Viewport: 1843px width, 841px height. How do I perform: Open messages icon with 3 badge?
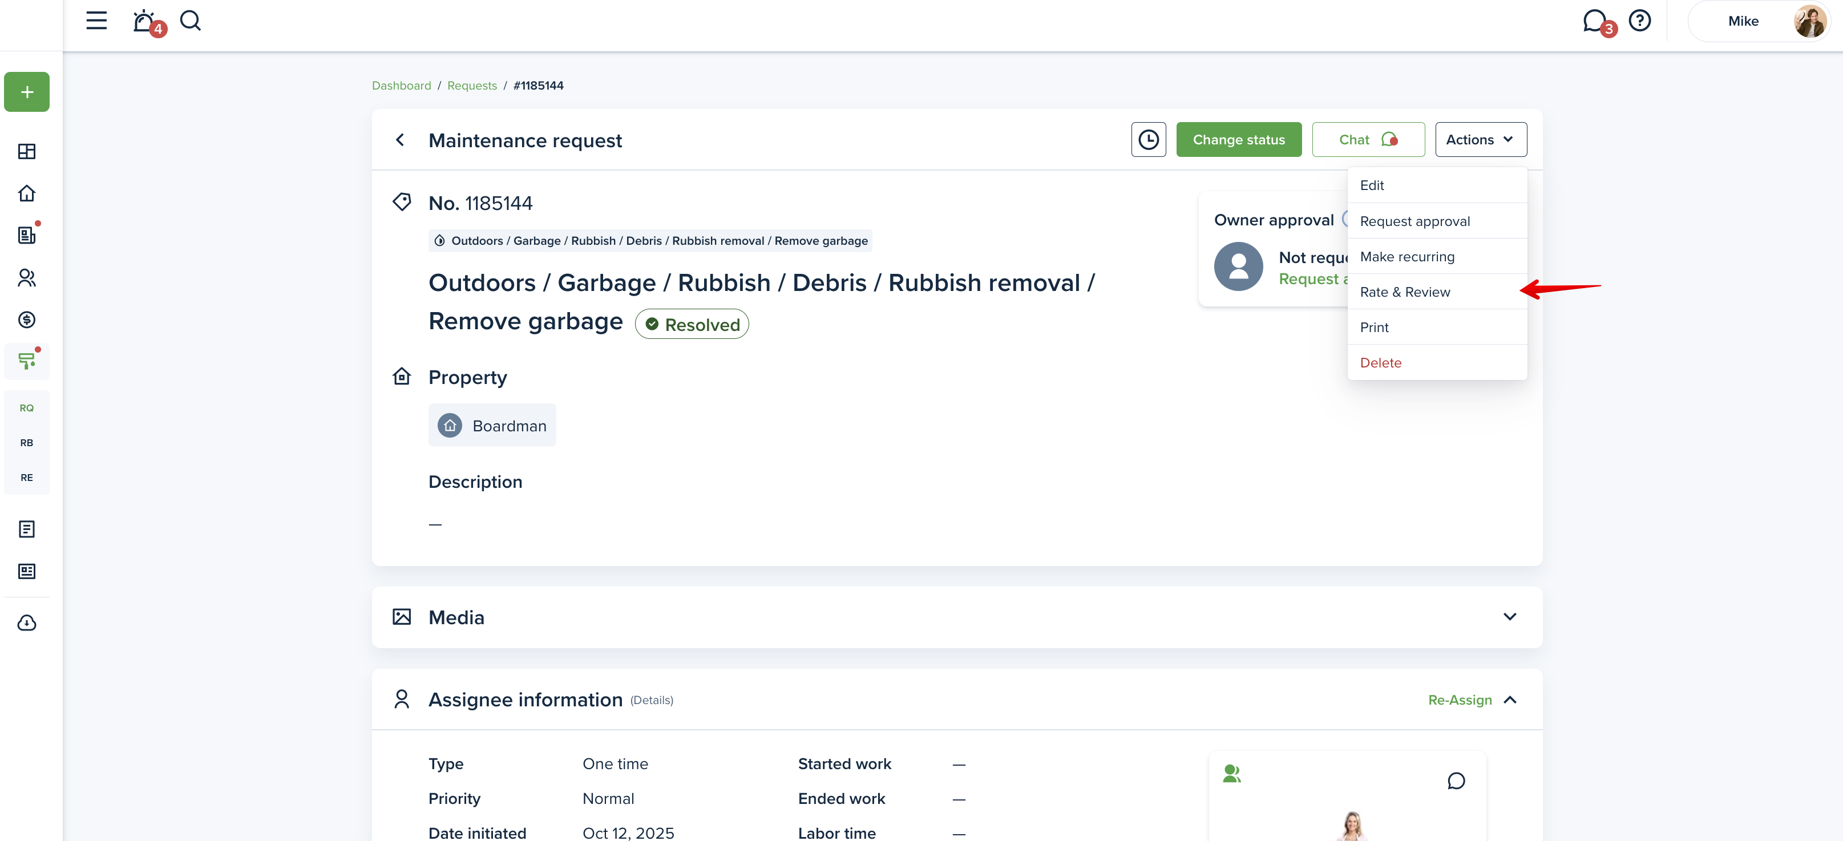tap(1594, 21)
